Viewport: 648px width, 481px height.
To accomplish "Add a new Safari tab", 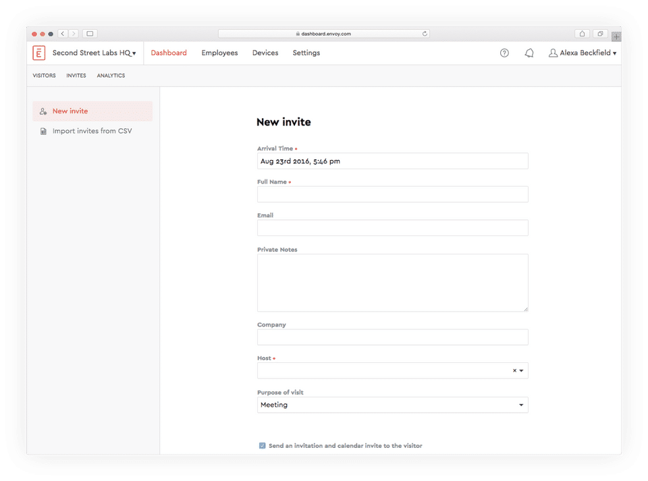I will [616, 36].
